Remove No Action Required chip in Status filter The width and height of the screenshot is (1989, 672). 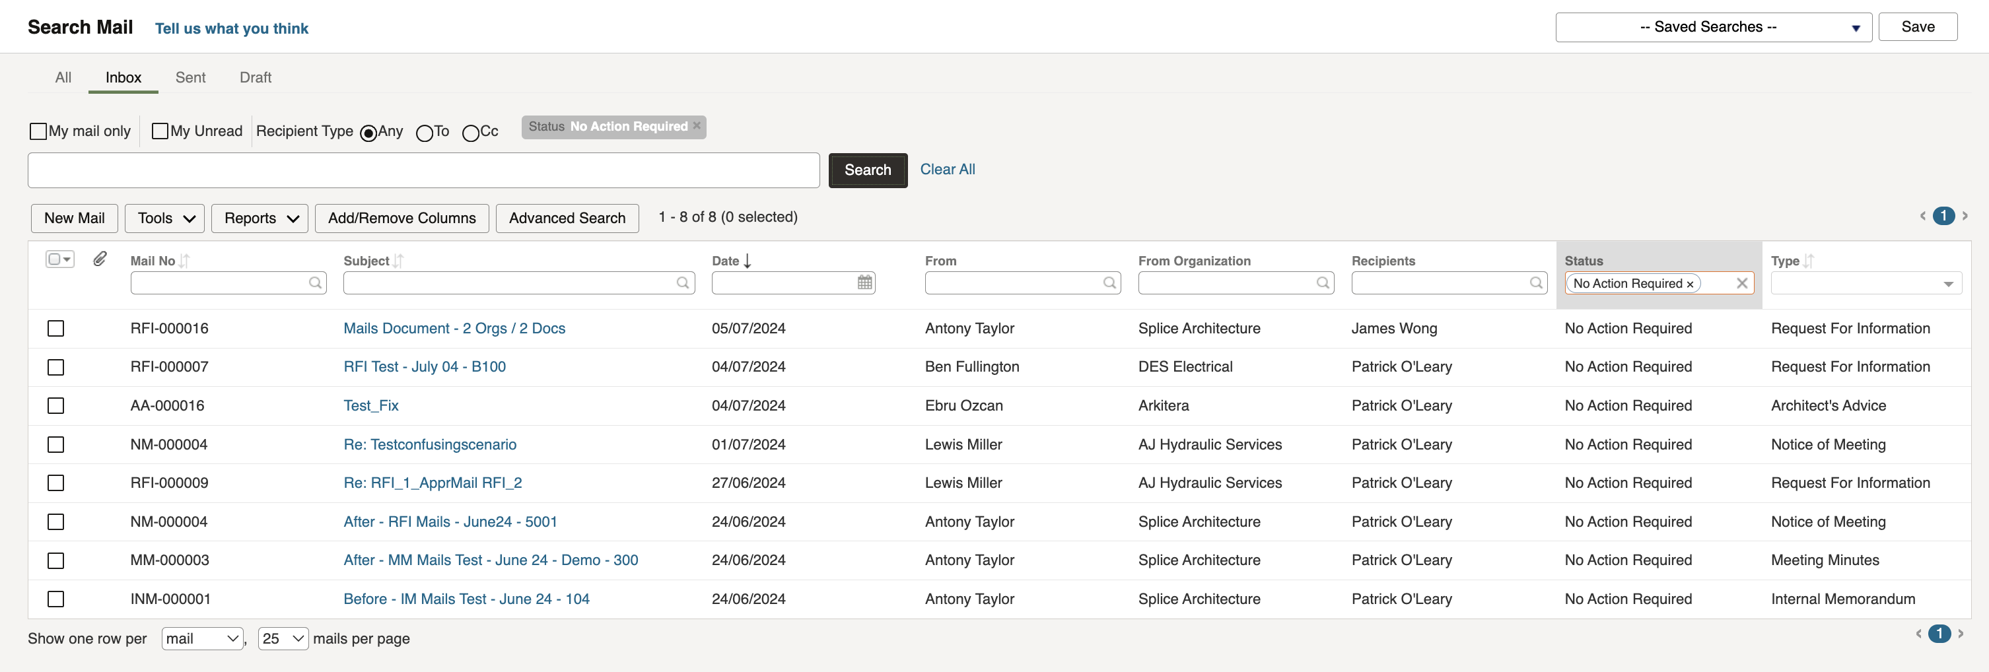pyautogui.click(x=1690, y=284)
